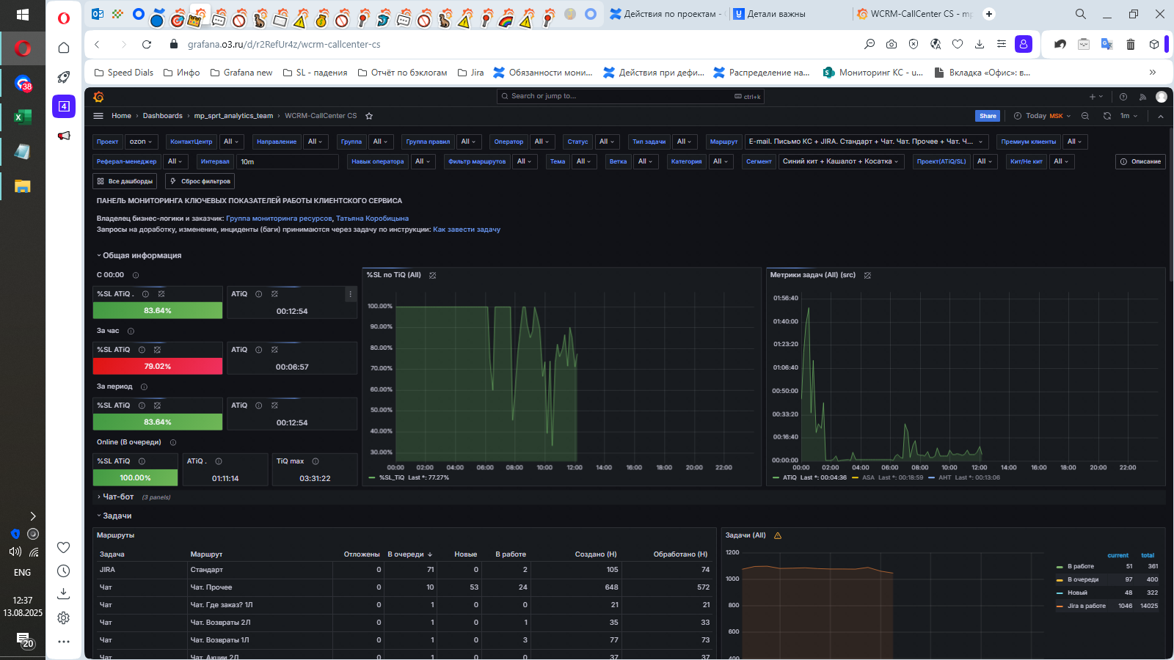The height and width of the screenshot is (660, 1174).
Task: Open Grafana user profile avatar
Action: (1161, 97)
